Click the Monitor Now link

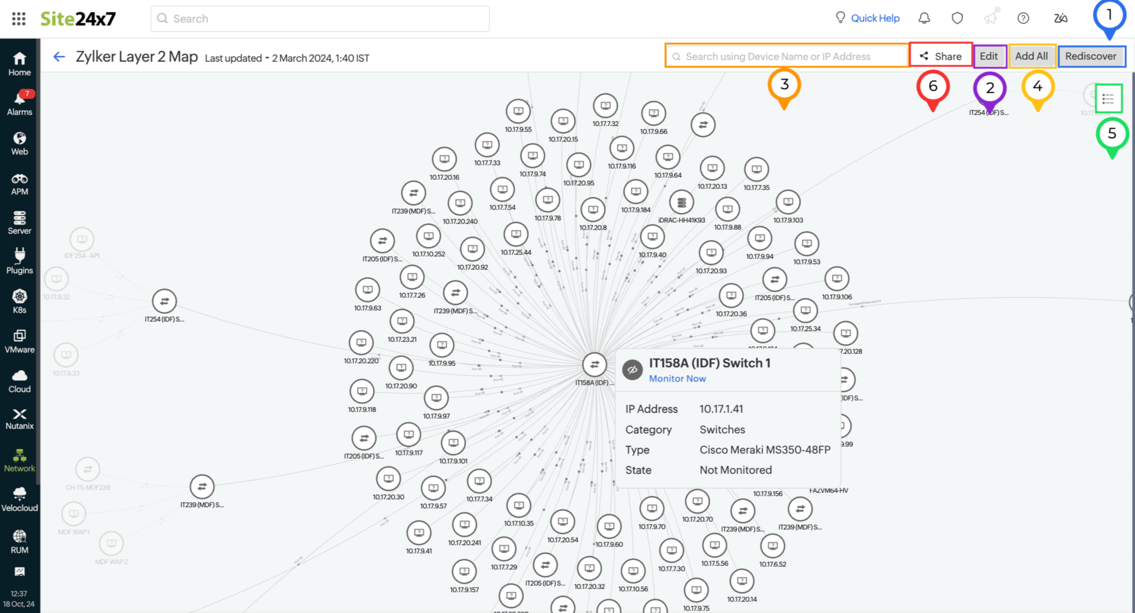point(677,378)
